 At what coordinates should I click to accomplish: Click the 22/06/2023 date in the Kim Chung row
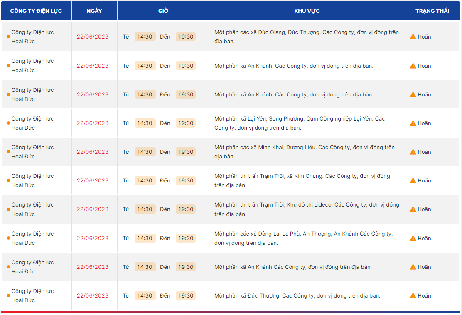point(93,181)
